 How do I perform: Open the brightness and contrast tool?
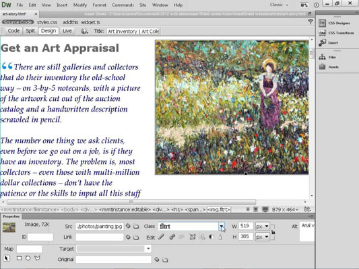[211, 237]
